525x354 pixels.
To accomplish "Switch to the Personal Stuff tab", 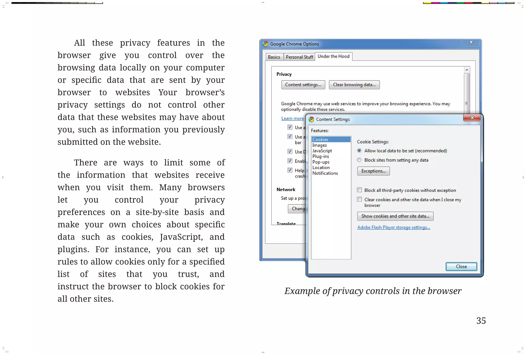I will (x=299, y=57).
